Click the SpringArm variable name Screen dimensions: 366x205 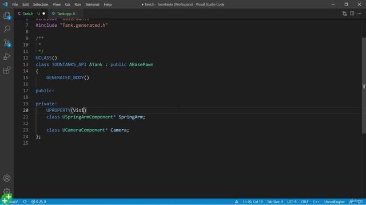coord(130,117)
